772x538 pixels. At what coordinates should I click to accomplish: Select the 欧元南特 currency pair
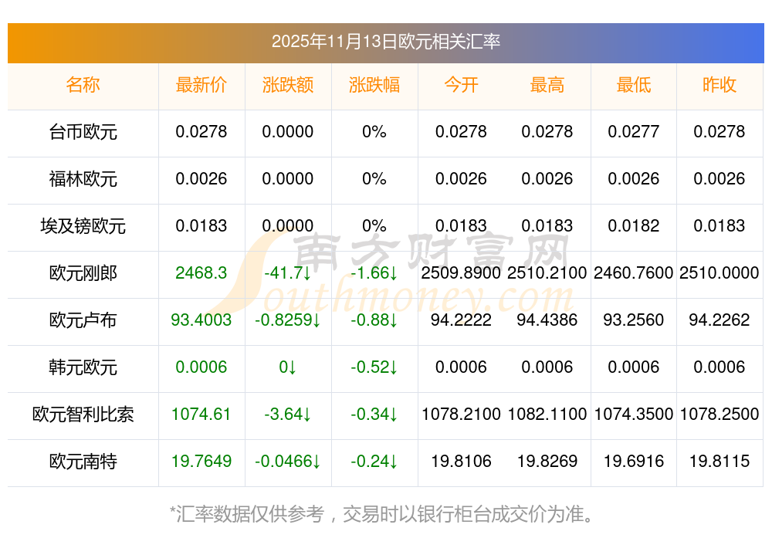coord(83,462)
